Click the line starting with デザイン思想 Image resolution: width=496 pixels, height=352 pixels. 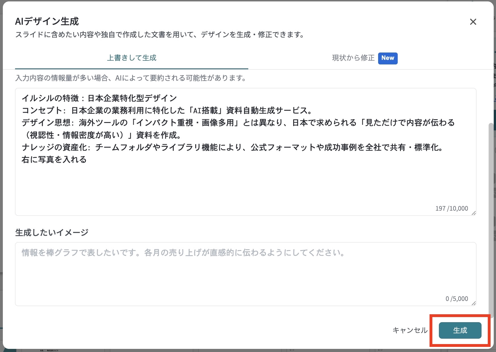(238, 129)
